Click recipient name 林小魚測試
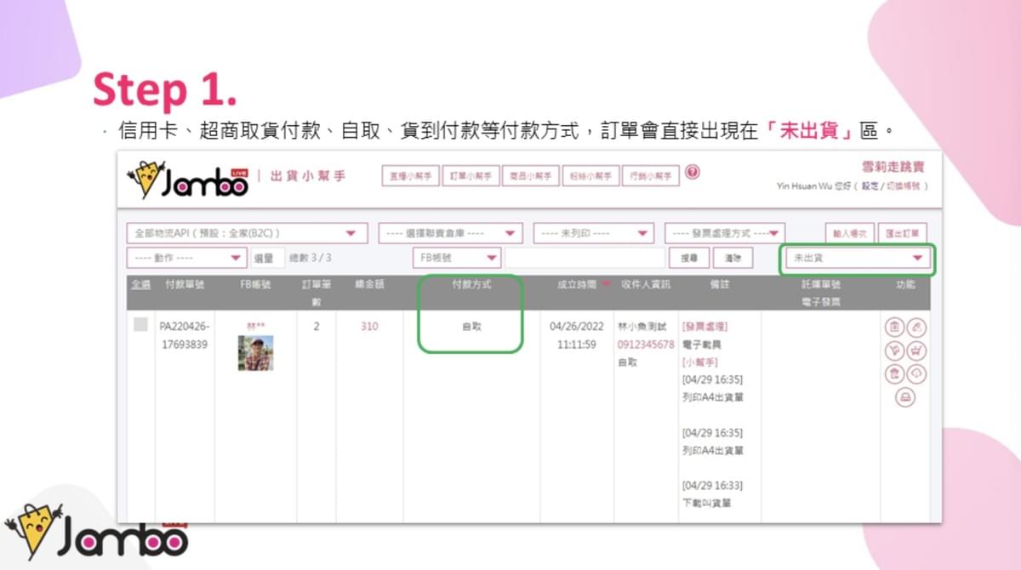Viewport: 1021px width, 570px height. pos(642,326)
